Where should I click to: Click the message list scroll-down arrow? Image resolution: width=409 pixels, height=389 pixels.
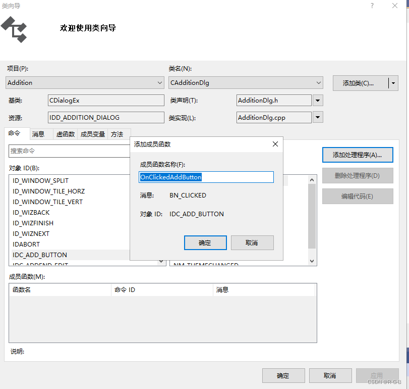click(312, 261)
